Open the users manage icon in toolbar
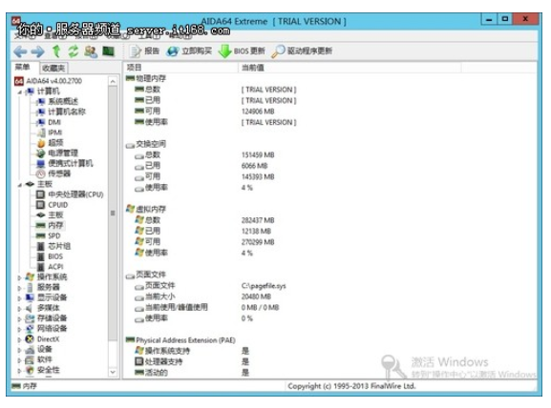This screenshot has width=551, height=408. [x=91, y=51]
